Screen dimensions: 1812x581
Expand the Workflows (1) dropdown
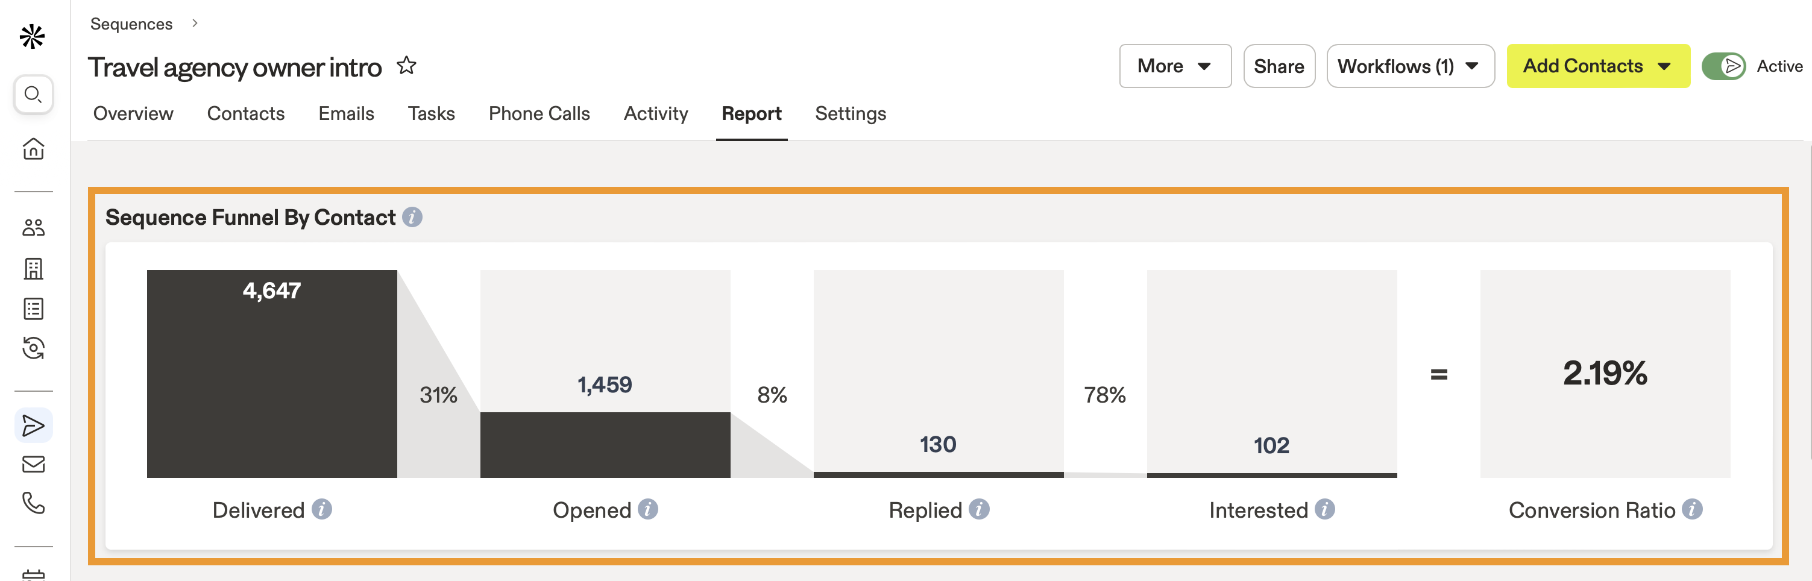pos(1409,66)
